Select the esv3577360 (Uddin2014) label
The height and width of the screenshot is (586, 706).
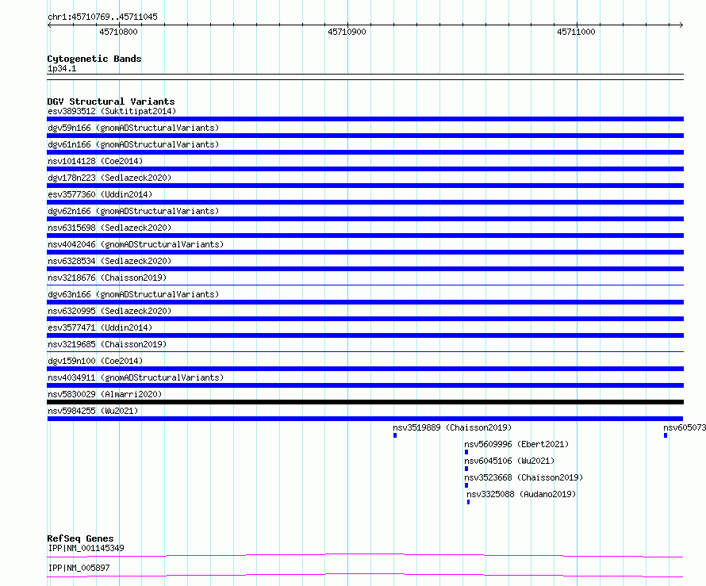click(x=100, y=194)
